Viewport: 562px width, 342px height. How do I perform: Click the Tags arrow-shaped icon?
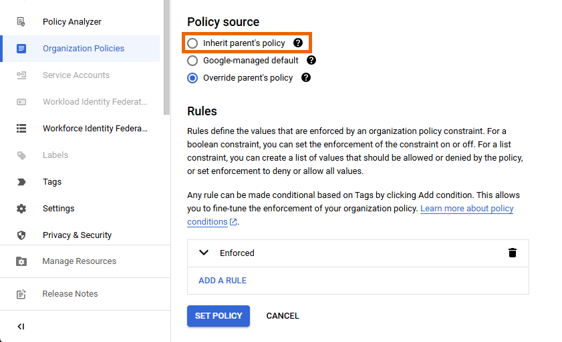pyautogui.click(x=21, y=182)
